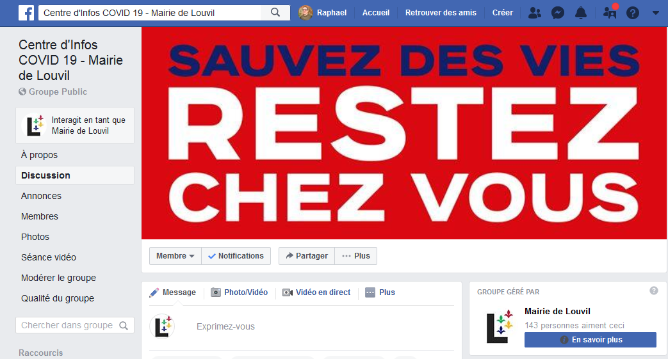
Task: Toggle the Notifications checkmark button
Action: [236, 256]
